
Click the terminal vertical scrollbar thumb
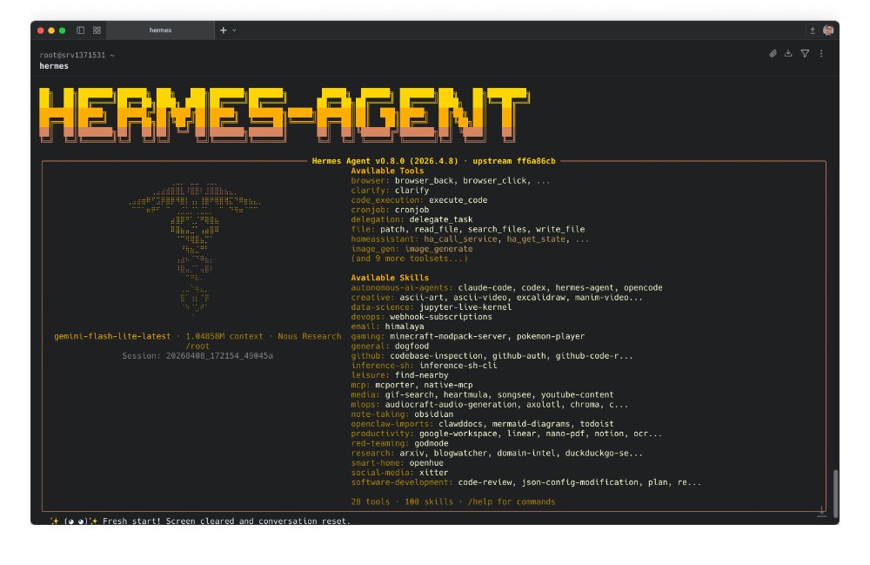pos(835,494)
